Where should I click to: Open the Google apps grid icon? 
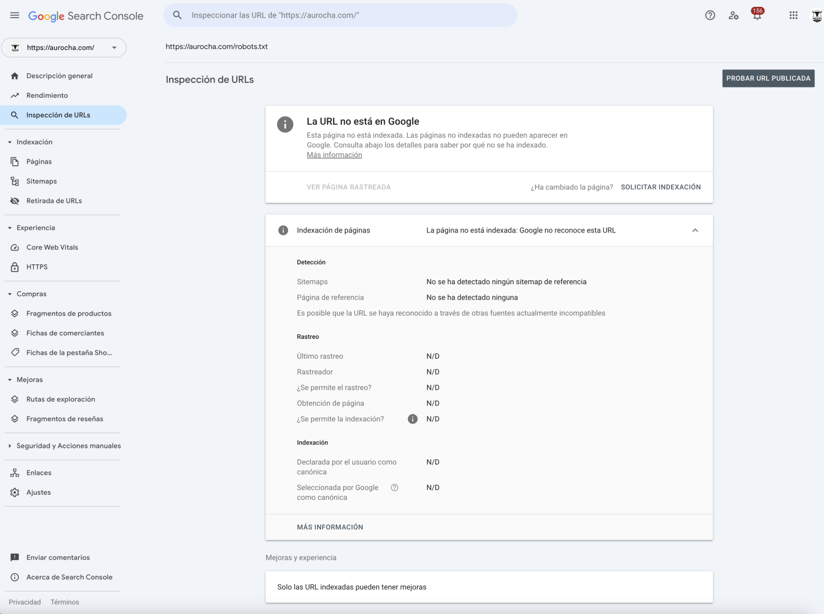(x=793, y=15)
